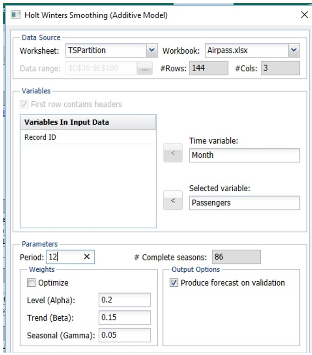Screen dimensions: 312x355
Task: Open the Worksheet dropdown arrow
Action: point(152,49)
